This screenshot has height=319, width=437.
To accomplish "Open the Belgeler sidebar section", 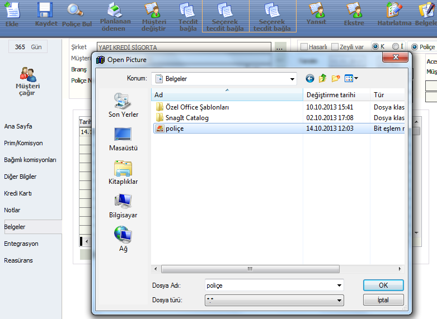I will [15, 227].
